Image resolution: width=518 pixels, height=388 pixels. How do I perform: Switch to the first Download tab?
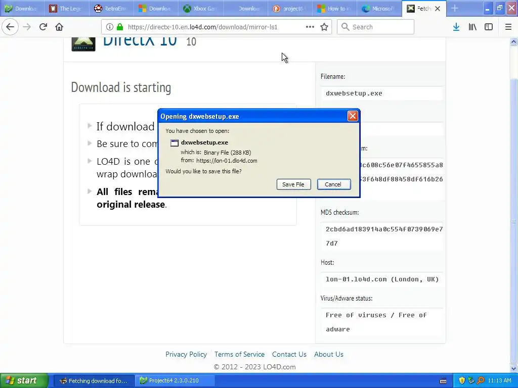click(22, 9)
